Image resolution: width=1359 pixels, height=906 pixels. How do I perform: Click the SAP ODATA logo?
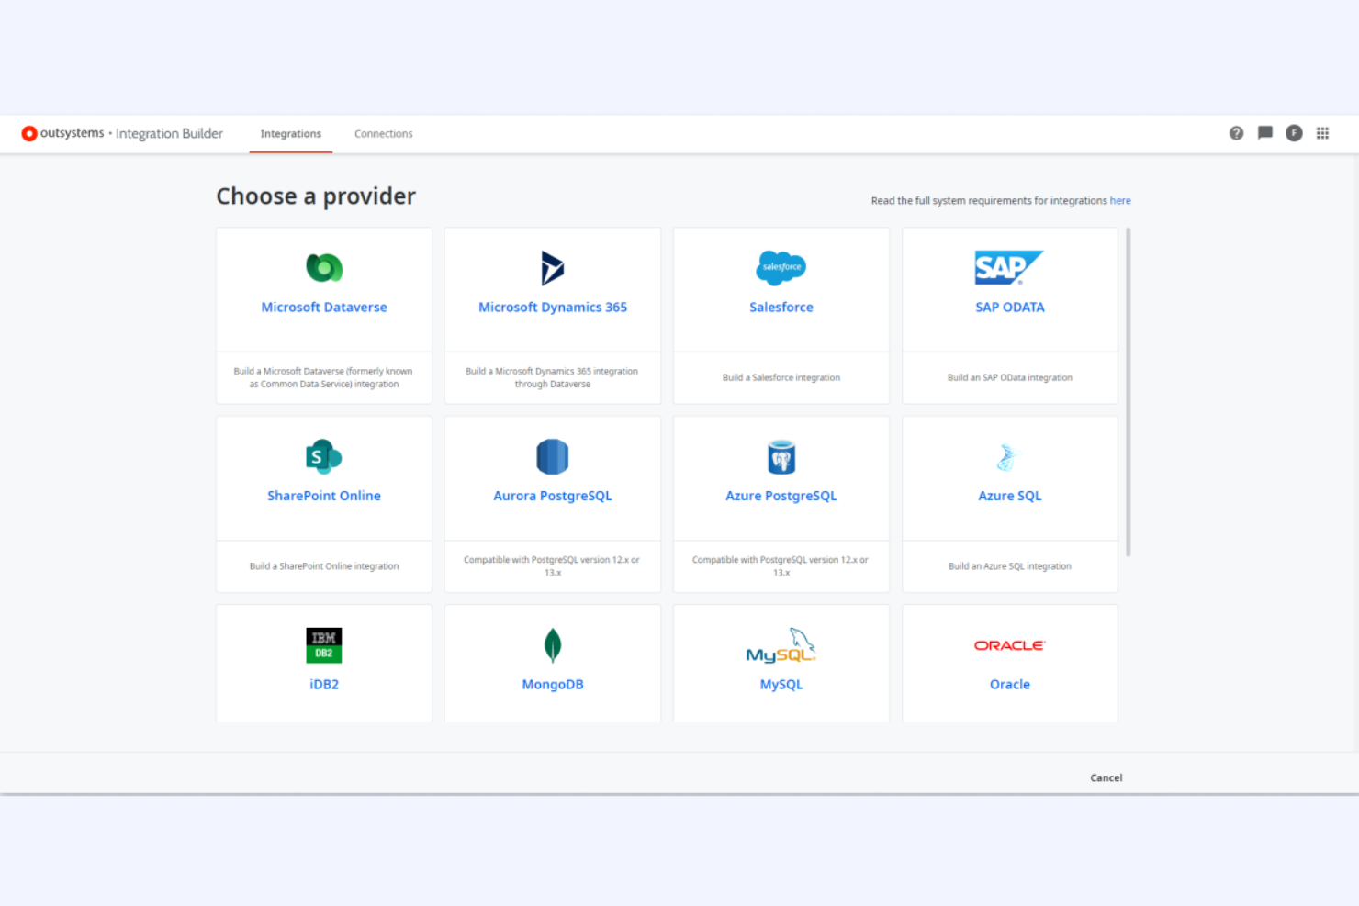tap(1009, 268)
